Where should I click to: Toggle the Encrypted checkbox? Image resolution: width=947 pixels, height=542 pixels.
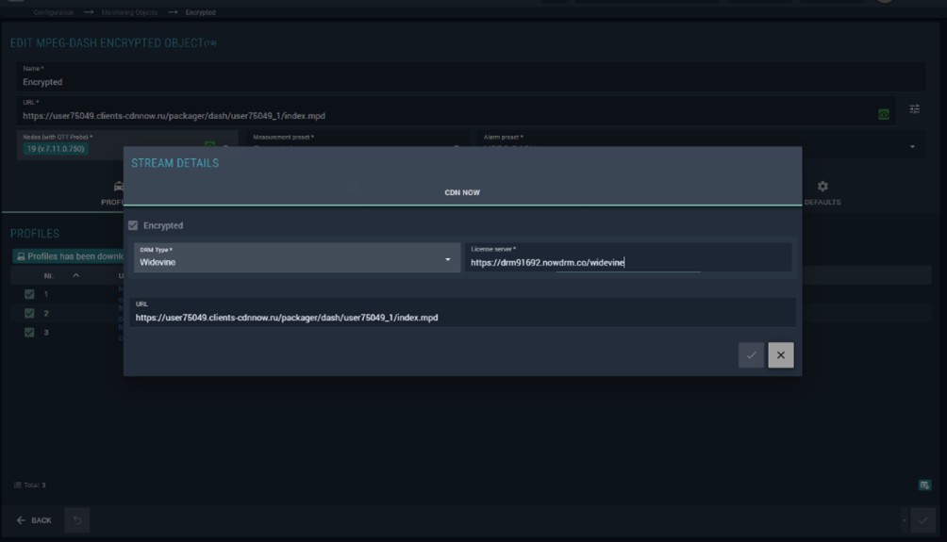(x=133, y=225)
